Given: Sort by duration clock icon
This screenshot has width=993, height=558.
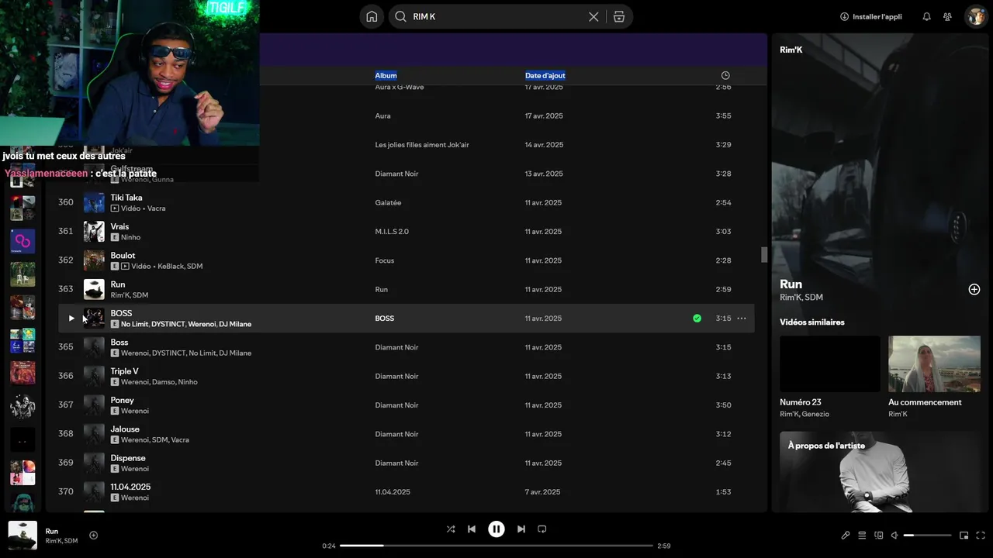Looking at the screenshot, I should [725, 75].
